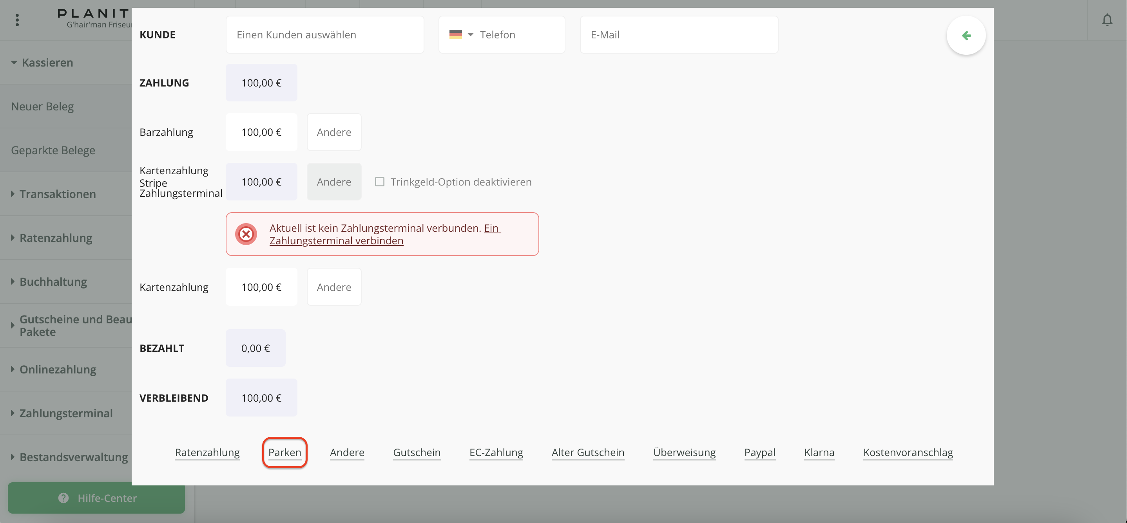Open Neuer Beleg in sidebar
Screen dimensions: 1127x523
click(x=42, y=106)
